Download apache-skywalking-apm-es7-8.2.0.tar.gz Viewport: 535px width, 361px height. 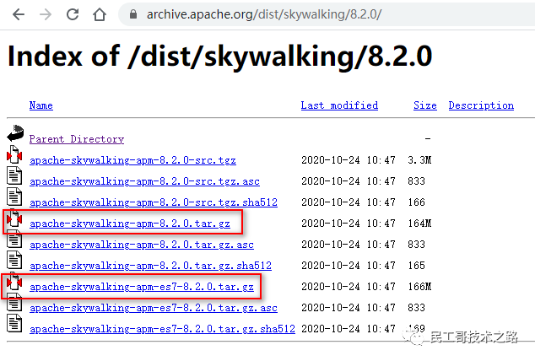coord(142,287)
